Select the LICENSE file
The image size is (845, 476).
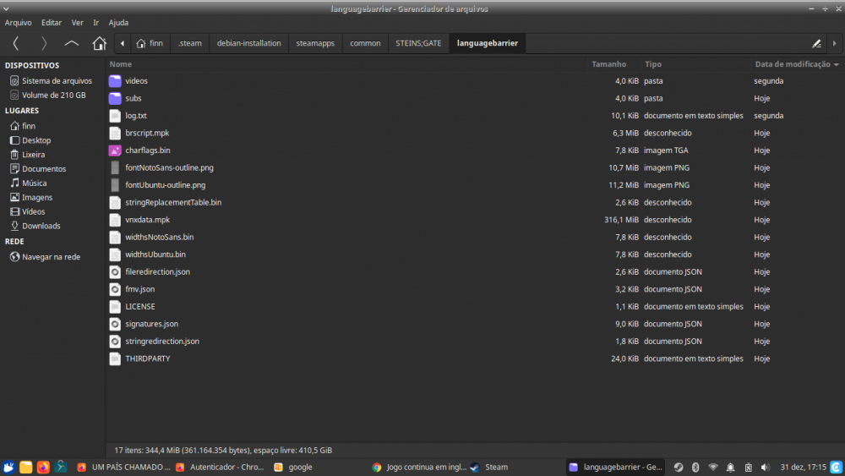(x=140, y=307)
